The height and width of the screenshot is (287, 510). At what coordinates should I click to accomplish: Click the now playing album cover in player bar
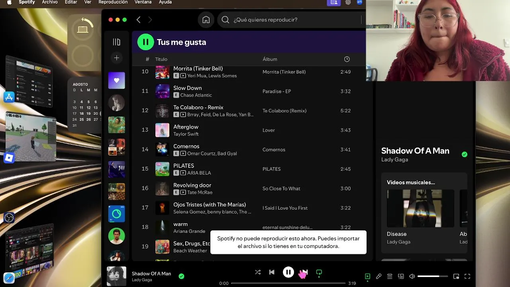click(x=116, y=276)
